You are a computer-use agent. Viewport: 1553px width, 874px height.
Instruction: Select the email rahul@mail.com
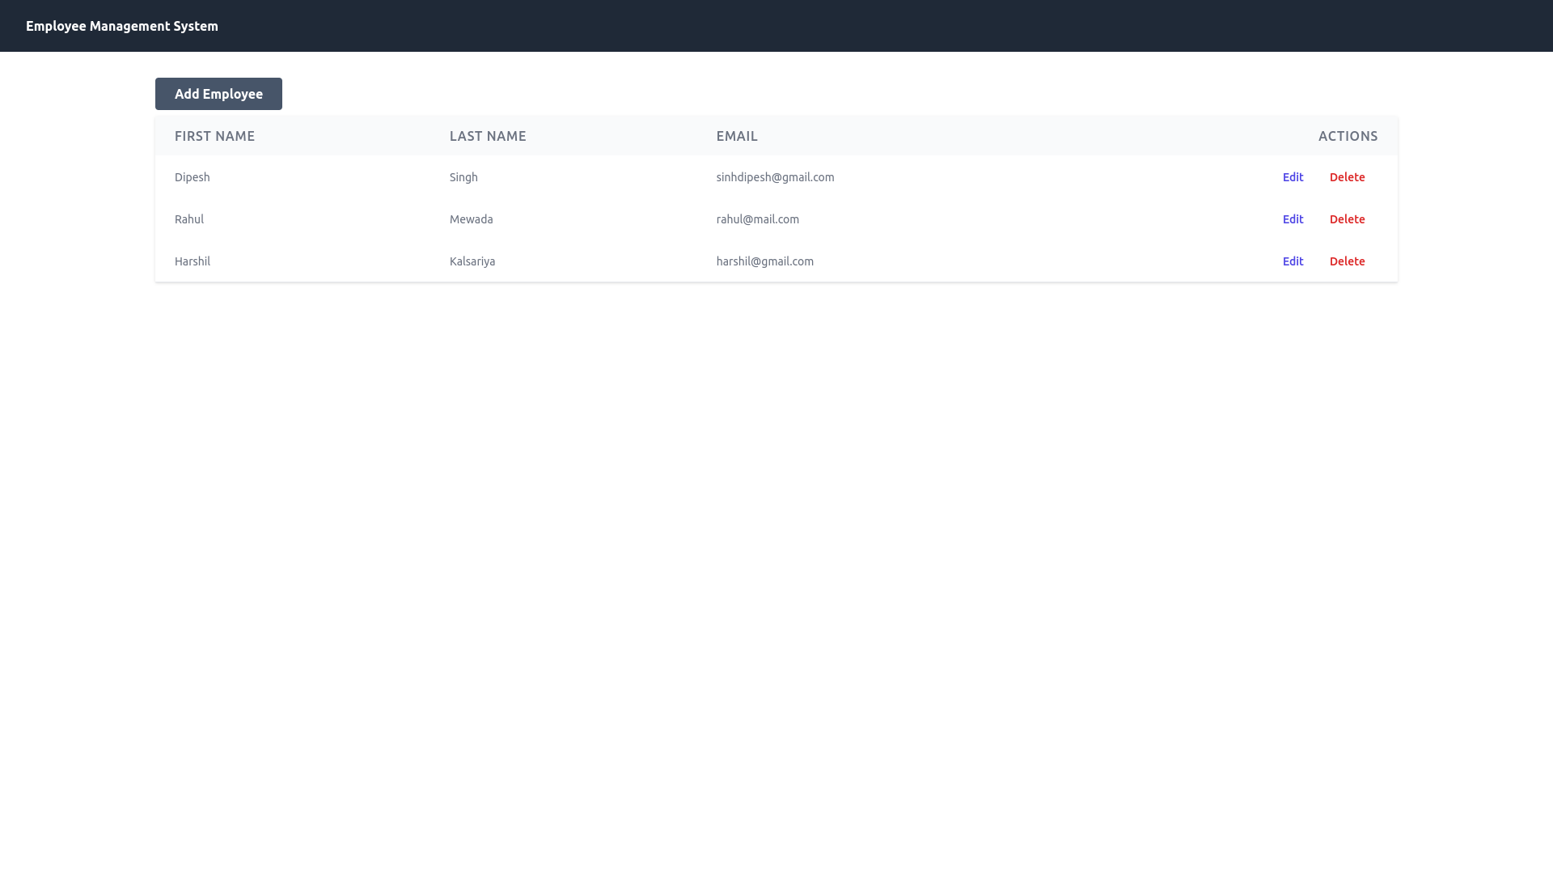coord(757,219)
